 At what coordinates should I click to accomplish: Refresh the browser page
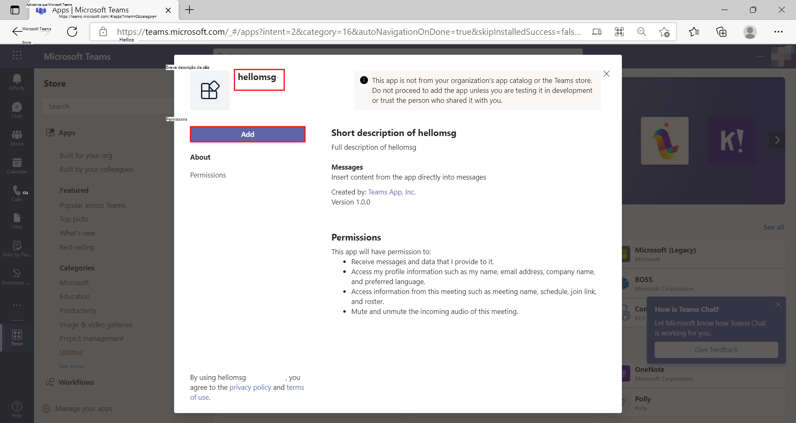72,32
